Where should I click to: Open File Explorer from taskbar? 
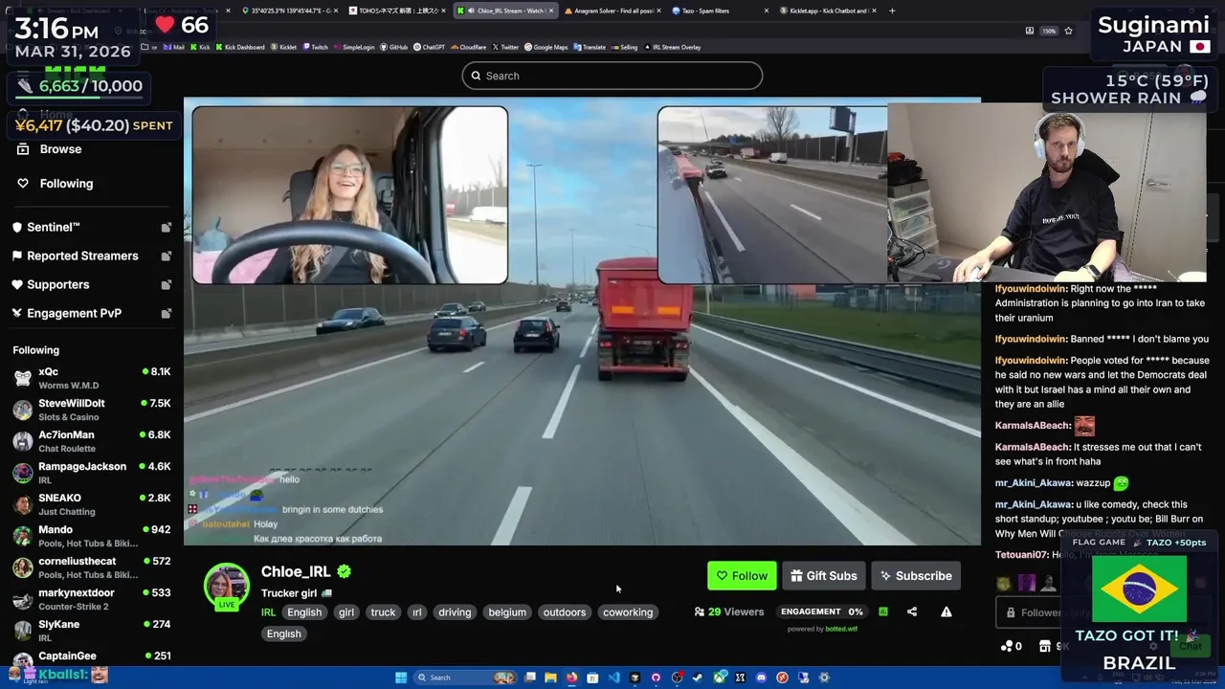point(550,678)
